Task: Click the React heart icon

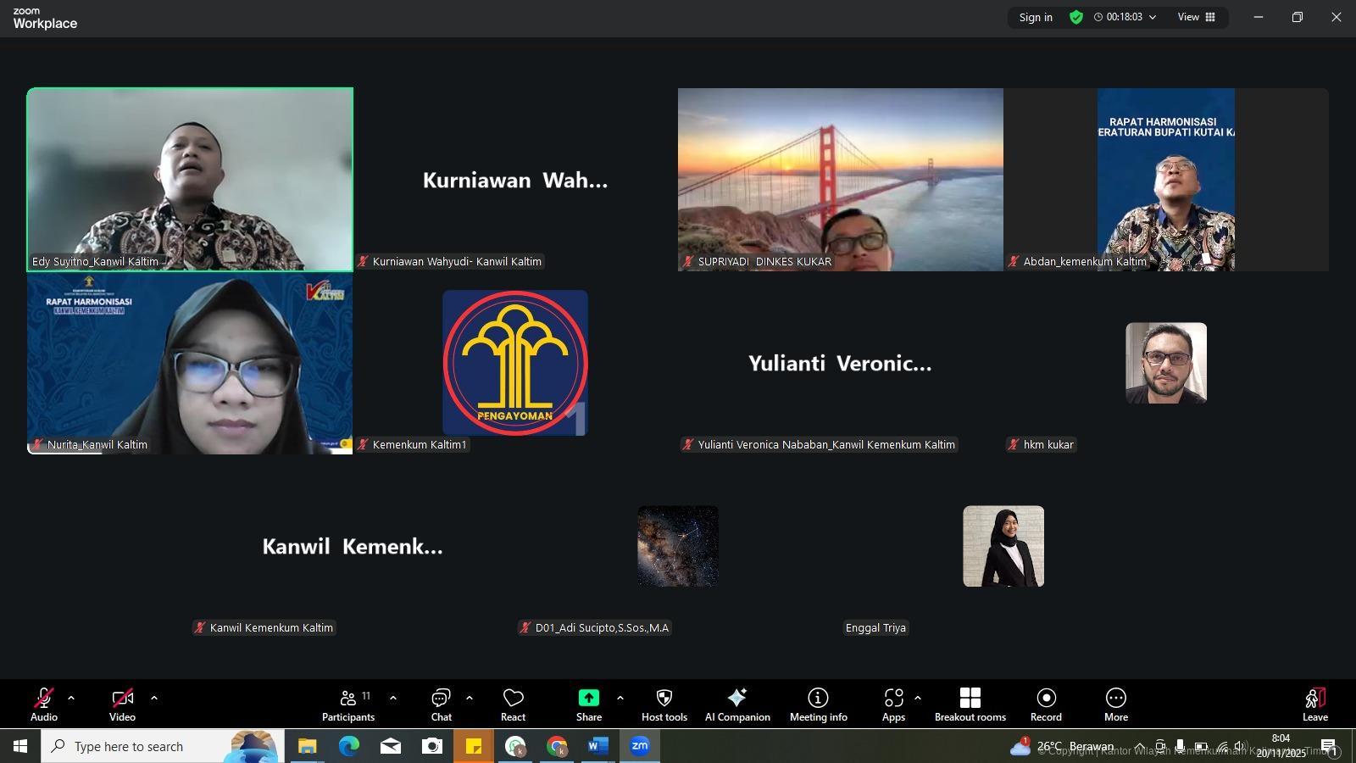Action: coord(513,704)
